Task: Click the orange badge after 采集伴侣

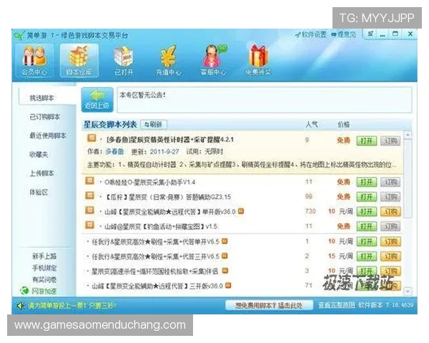Action: tap(225, 271)
